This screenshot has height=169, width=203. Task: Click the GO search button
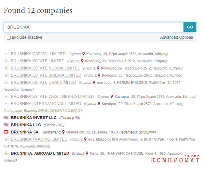tap(190, 27)
